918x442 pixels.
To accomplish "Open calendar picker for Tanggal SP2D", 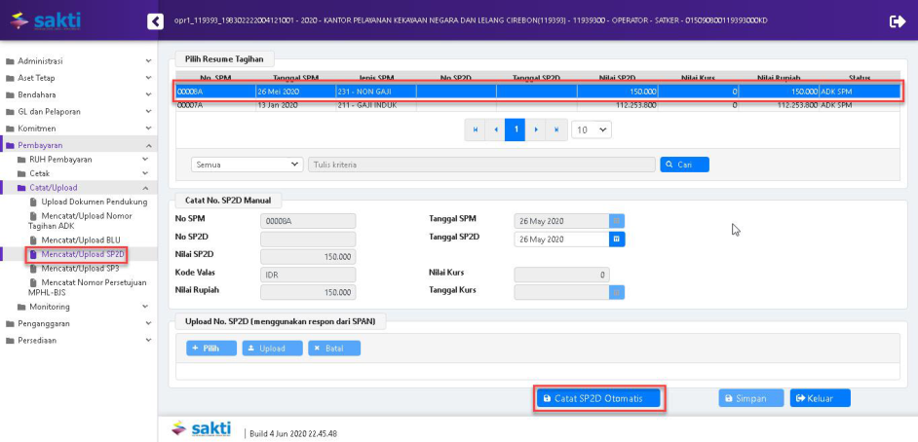I will tap(617, 239).
